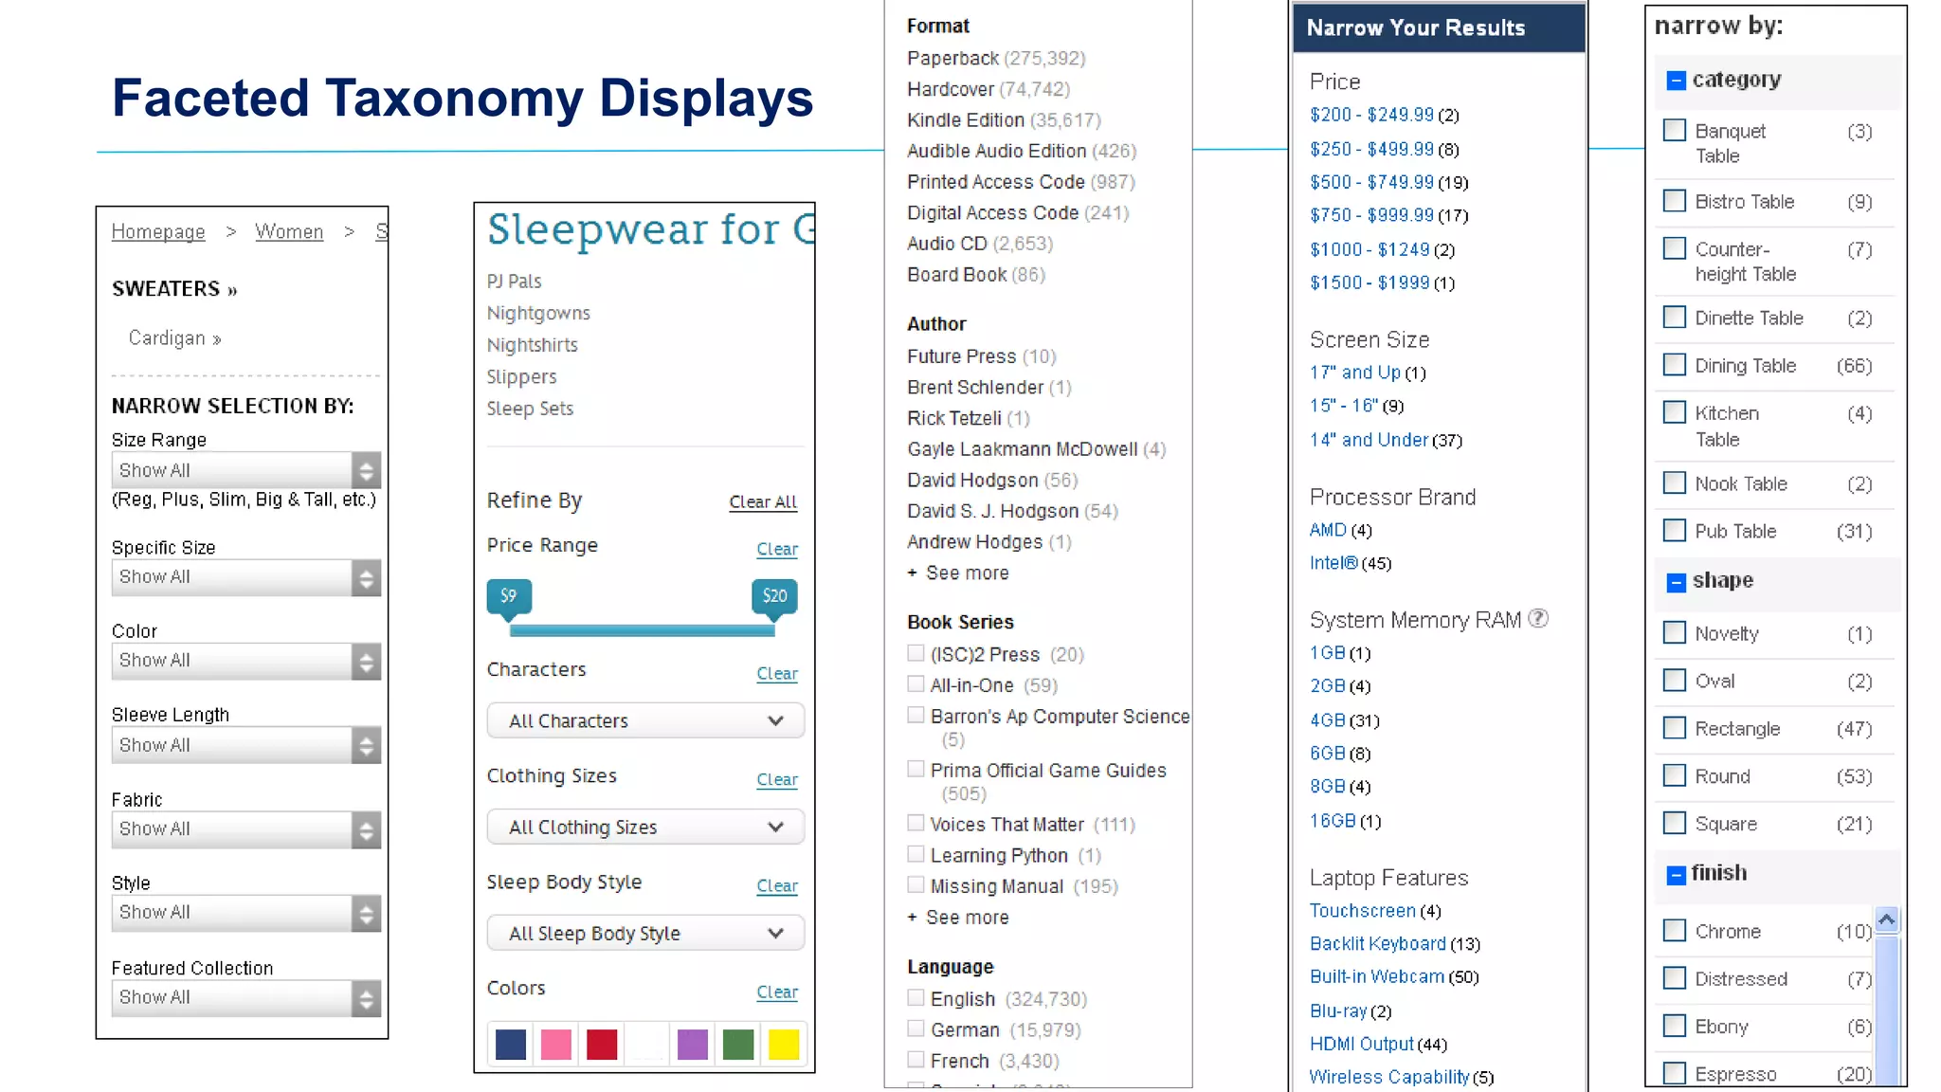Select the red color swatch
This screenshot has height=1092, width=1941.
[x=602, y=1044]
